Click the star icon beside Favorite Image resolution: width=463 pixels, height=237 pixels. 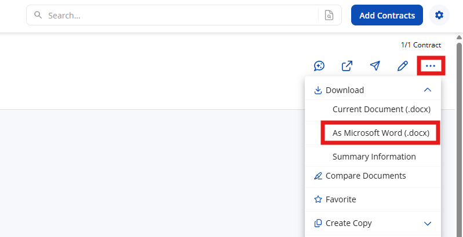click(x=318, y=199)
